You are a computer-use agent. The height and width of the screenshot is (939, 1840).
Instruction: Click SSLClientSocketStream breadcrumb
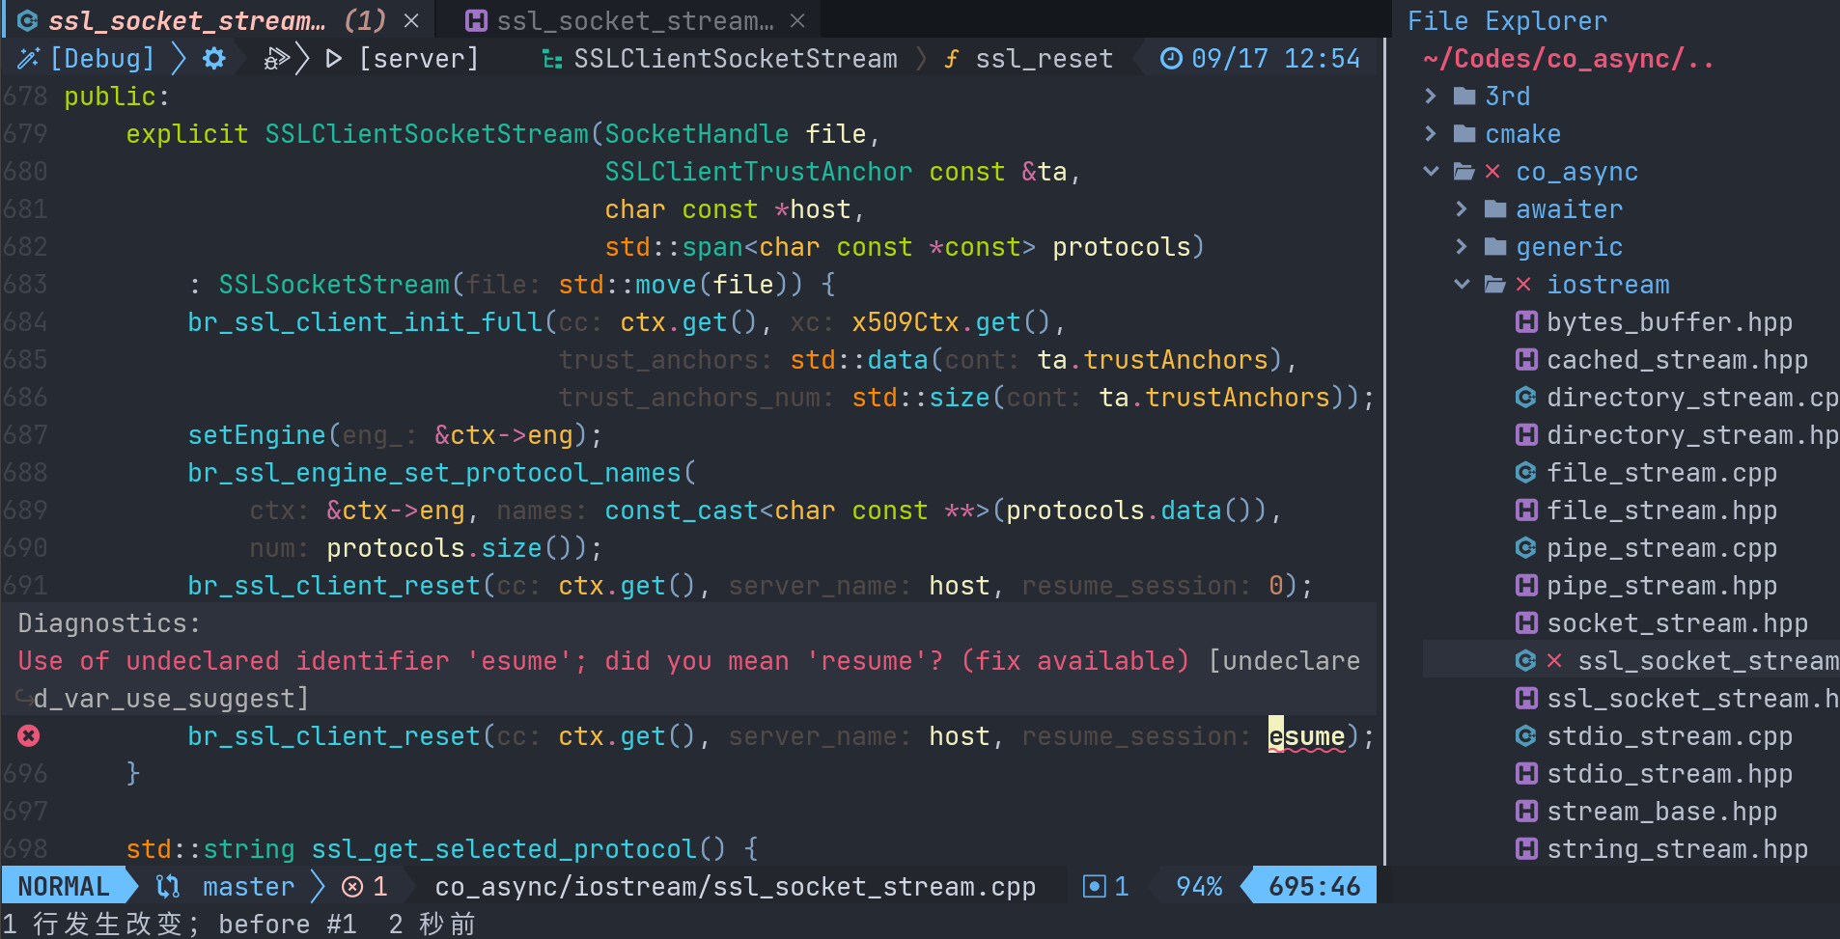click(736, 59)
